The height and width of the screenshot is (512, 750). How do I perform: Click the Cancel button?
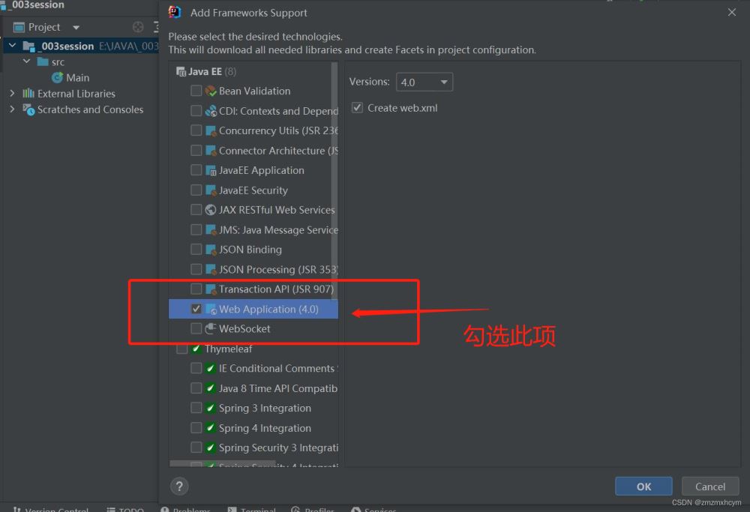click(709, 487)
